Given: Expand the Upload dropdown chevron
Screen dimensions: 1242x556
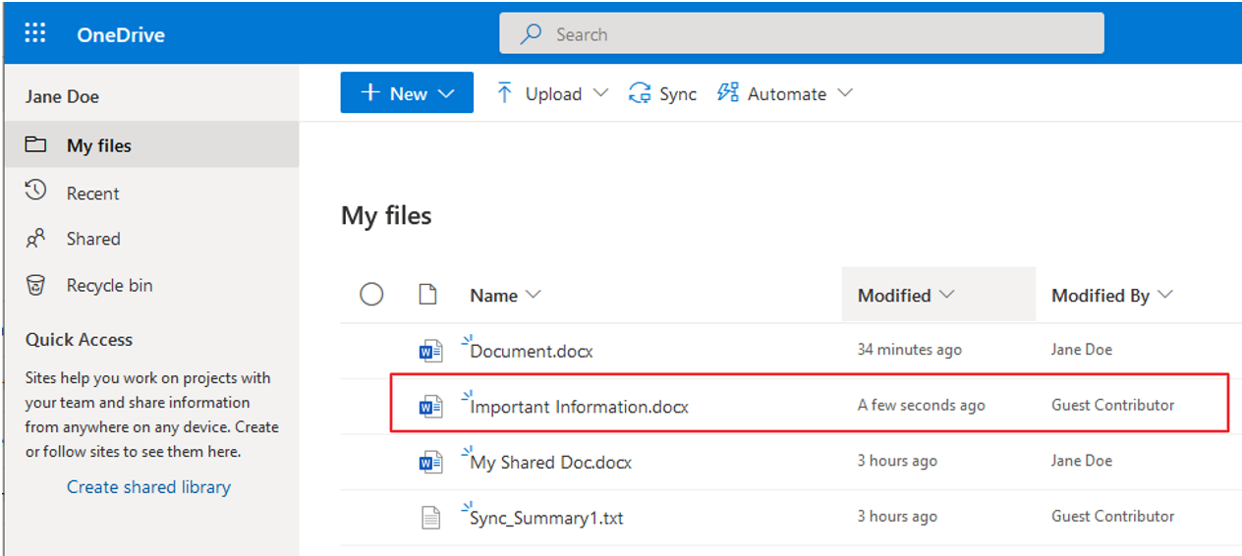Looking at the screenshot, I should pyautogui.click(x=601, y=93).
